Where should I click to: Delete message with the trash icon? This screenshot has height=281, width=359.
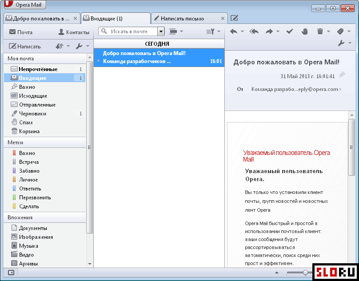coord(320,32)
